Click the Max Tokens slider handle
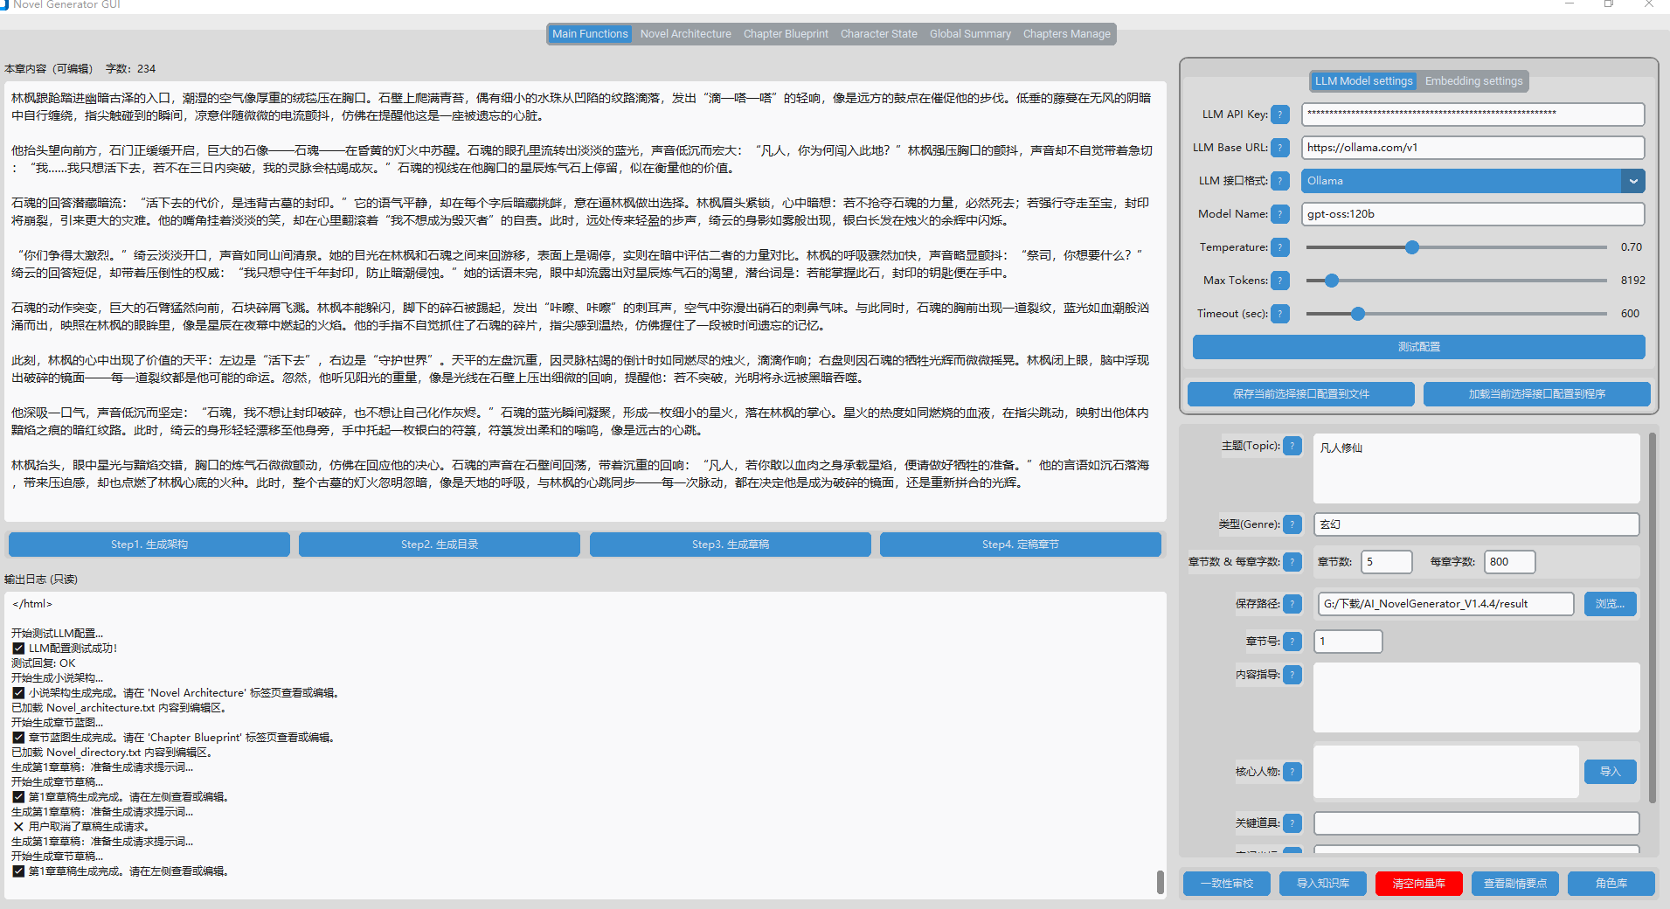This screenshot has height=909, width=1670. pos(1332,281)
